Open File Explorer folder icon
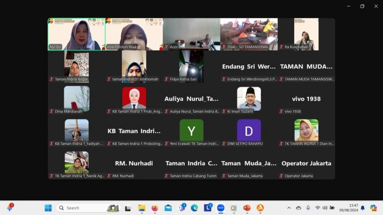383x215 pixels. 142,208
